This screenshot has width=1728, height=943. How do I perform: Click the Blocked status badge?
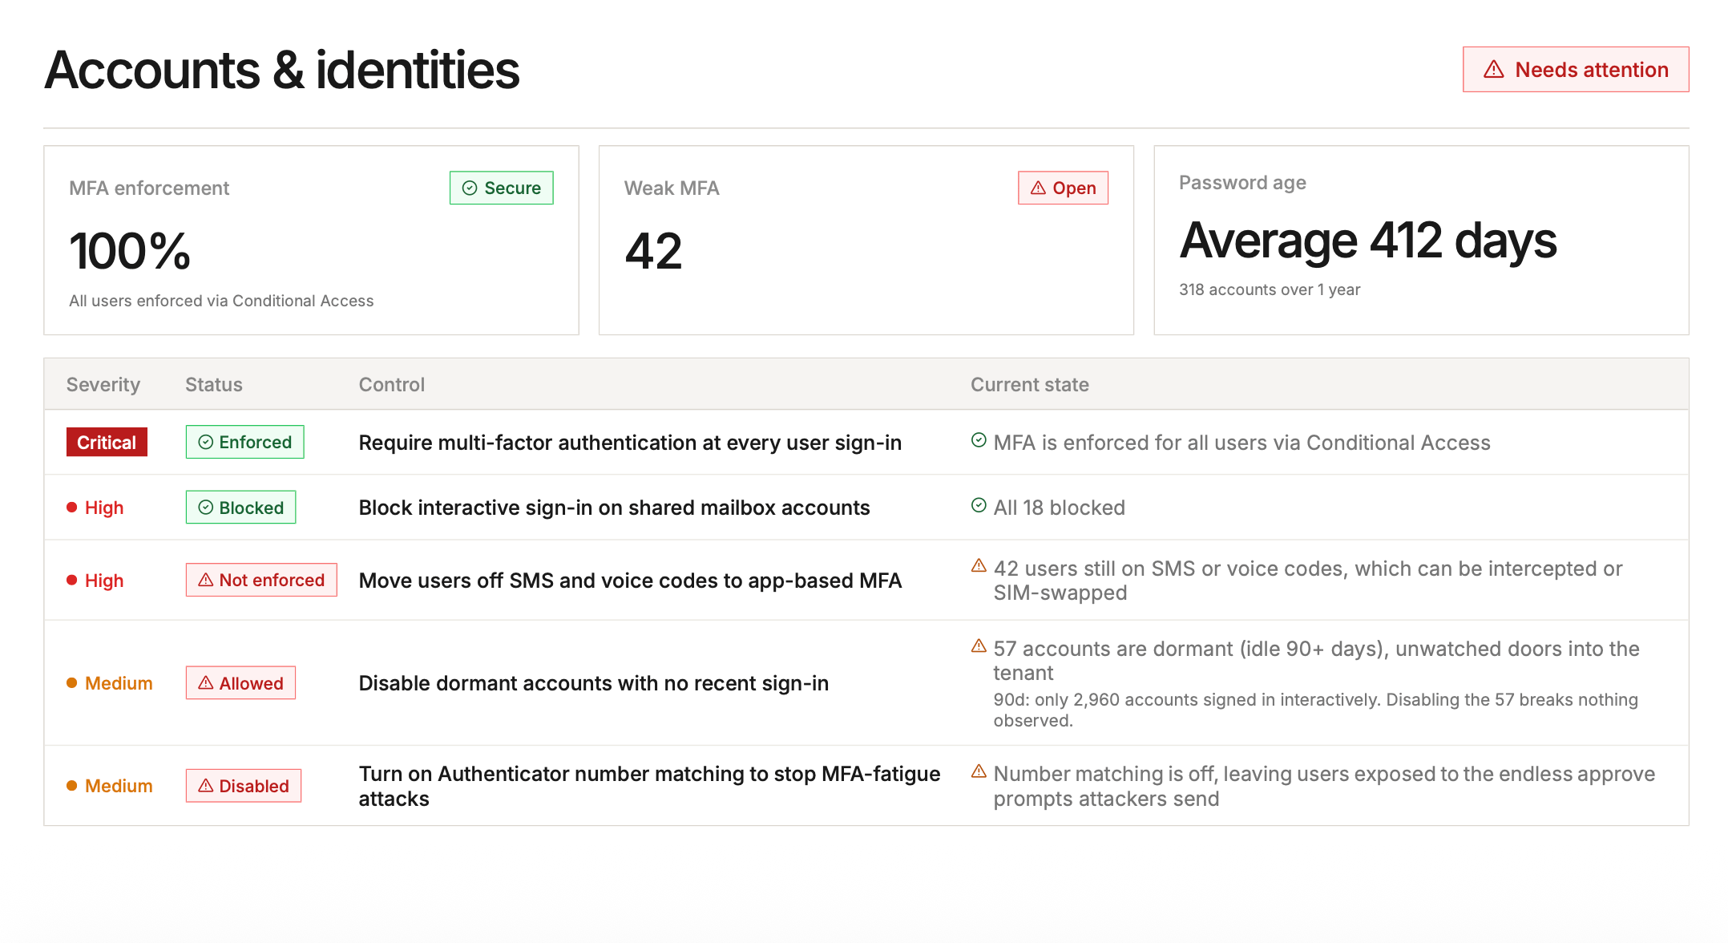click(x=240, y=508)
